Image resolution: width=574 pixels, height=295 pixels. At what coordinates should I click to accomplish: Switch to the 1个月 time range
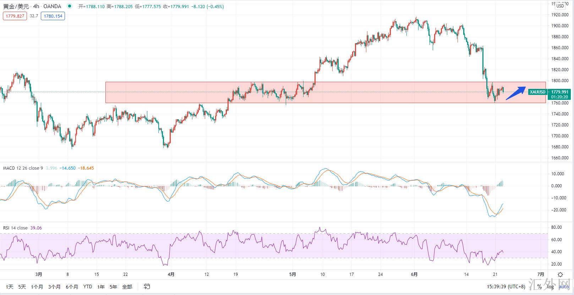coord(37,287)
